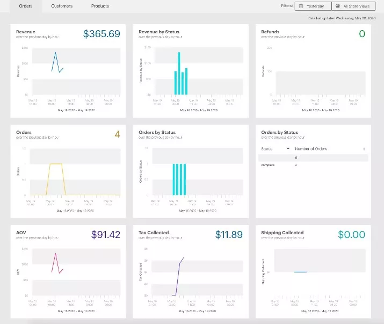This screenshot has width=384, height=324.
Task: Click the Number of Orders sort icon
Action: pos(364,149)
